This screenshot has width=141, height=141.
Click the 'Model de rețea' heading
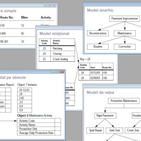(100, 92)
